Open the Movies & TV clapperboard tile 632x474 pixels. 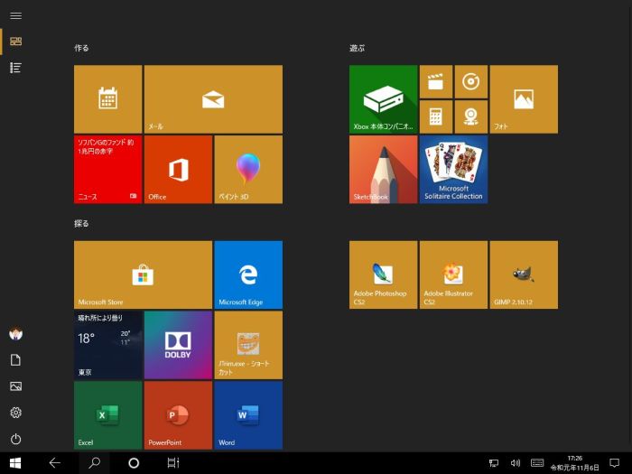[436, 81]
